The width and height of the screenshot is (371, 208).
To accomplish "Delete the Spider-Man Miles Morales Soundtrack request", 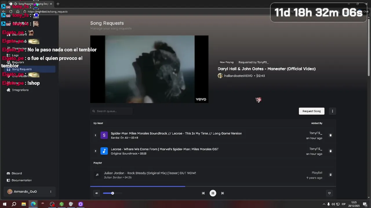I will point(330,135).
